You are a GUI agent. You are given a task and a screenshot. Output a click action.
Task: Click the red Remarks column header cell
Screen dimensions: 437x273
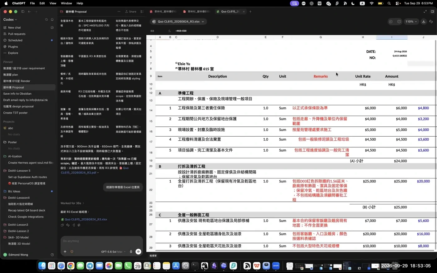pyautogui.click(x=321, y=76)
